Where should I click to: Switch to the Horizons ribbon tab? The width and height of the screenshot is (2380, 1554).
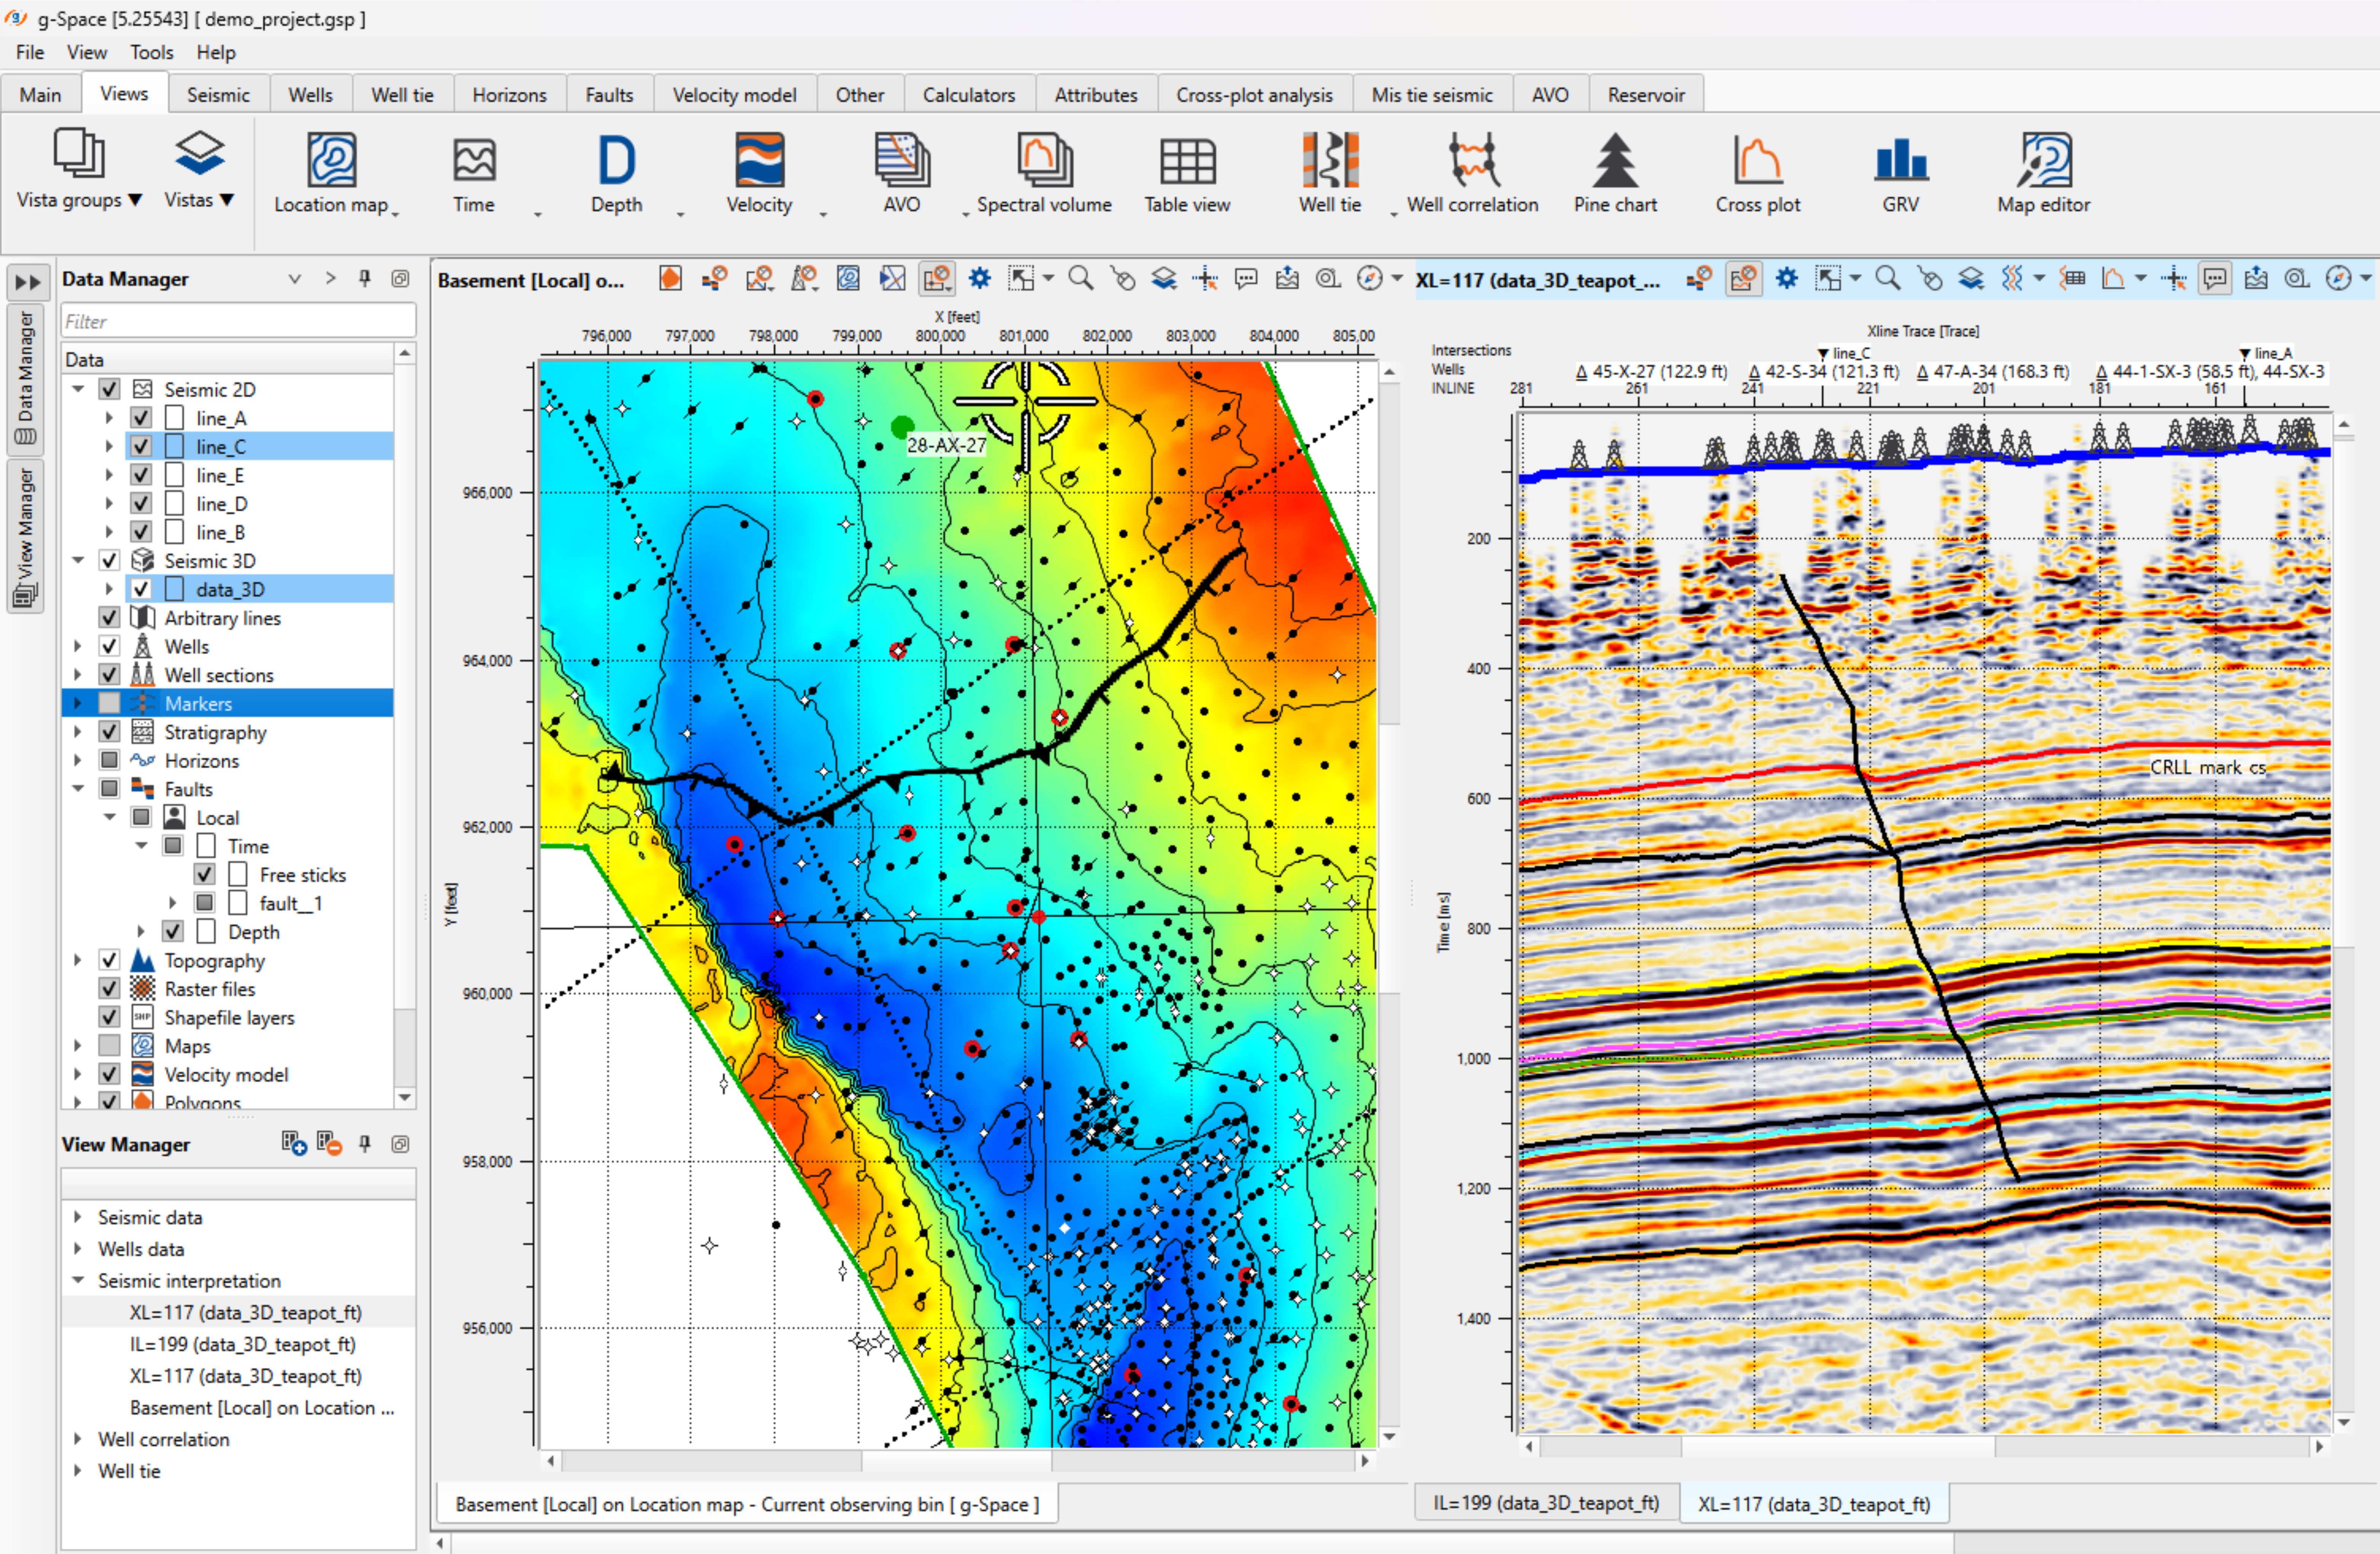point(509,95)
